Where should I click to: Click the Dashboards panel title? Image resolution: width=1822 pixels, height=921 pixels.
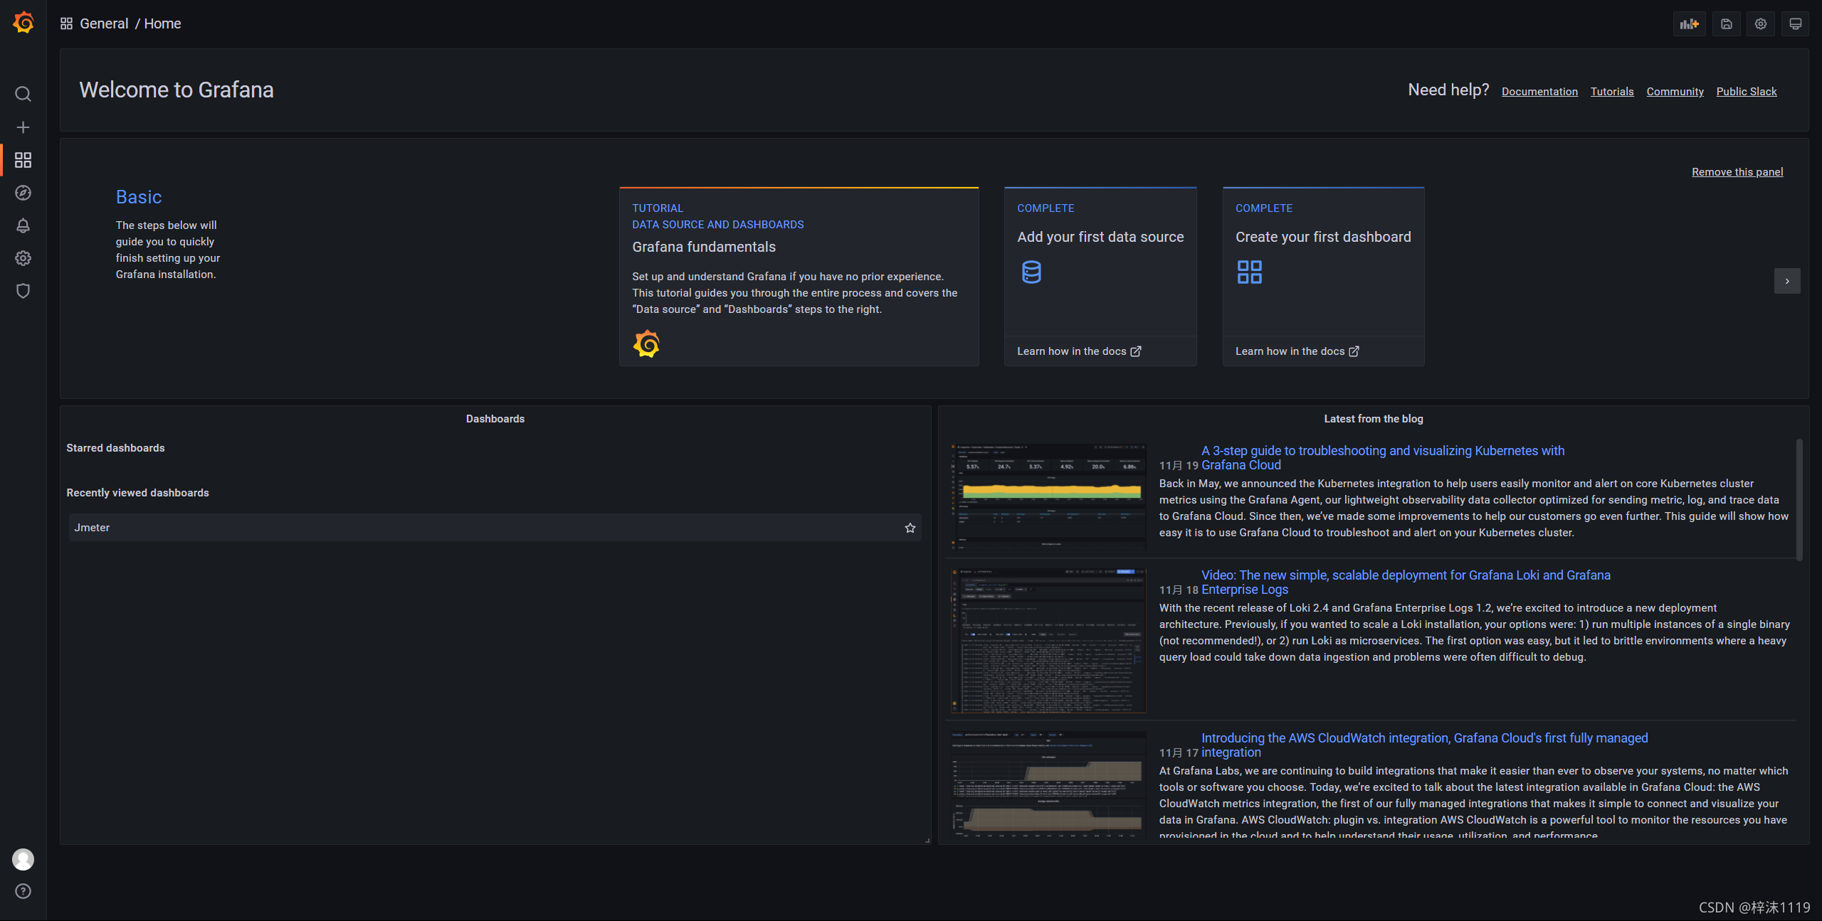click(x=495, y=419)
